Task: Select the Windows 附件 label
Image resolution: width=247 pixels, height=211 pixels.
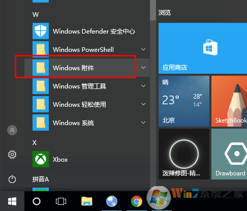Action: [73, 68]
